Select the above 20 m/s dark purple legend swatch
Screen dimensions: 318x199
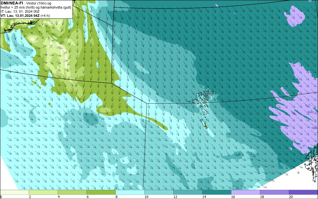click(x=303, y=192)
